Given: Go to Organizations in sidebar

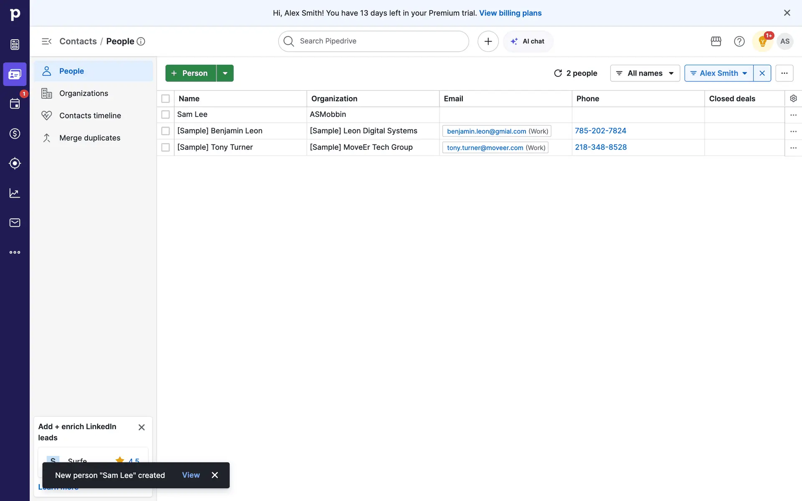Looking at the screenshot, I should pyautogui.click(x=84, y=94).
